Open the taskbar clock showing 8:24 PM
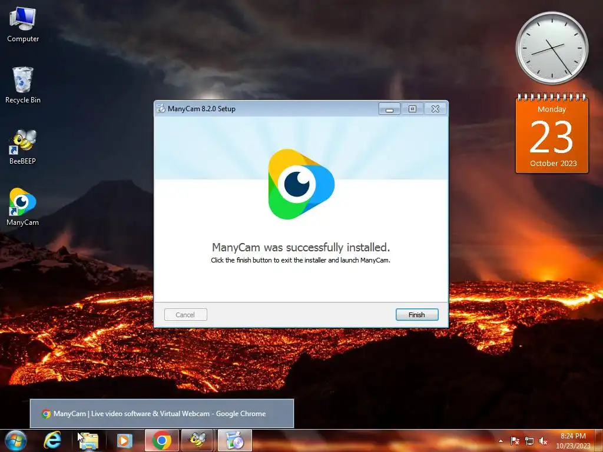 click(572, 441)
